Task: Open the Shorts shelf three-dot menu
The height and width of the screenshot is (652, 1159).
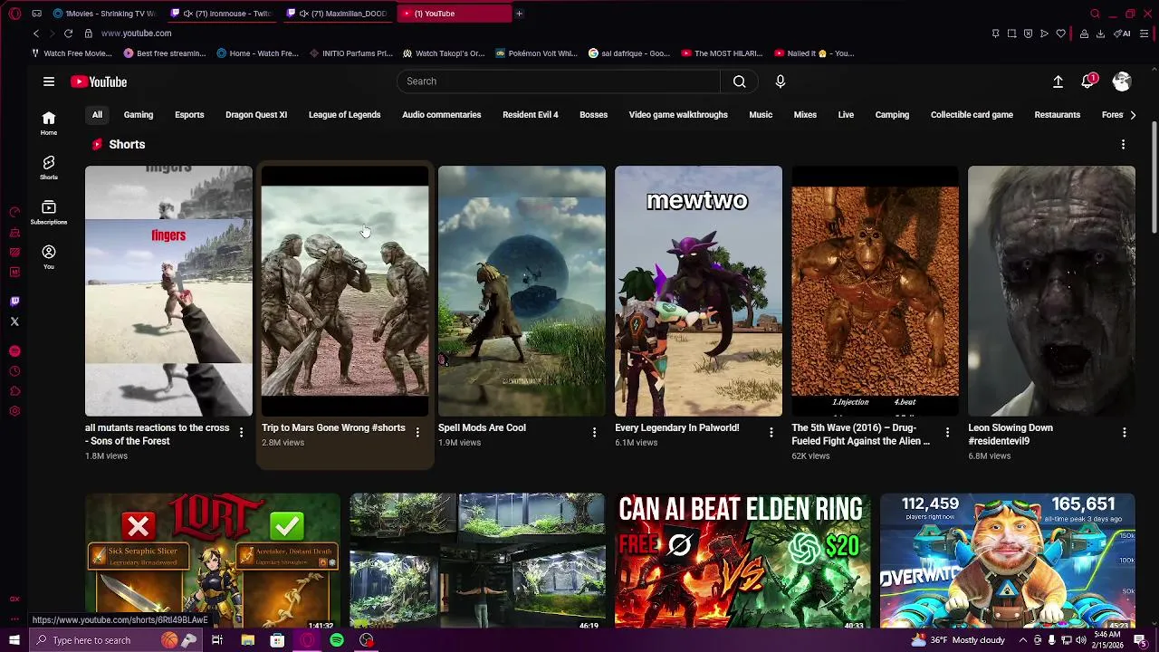Action: point(1123,145)
